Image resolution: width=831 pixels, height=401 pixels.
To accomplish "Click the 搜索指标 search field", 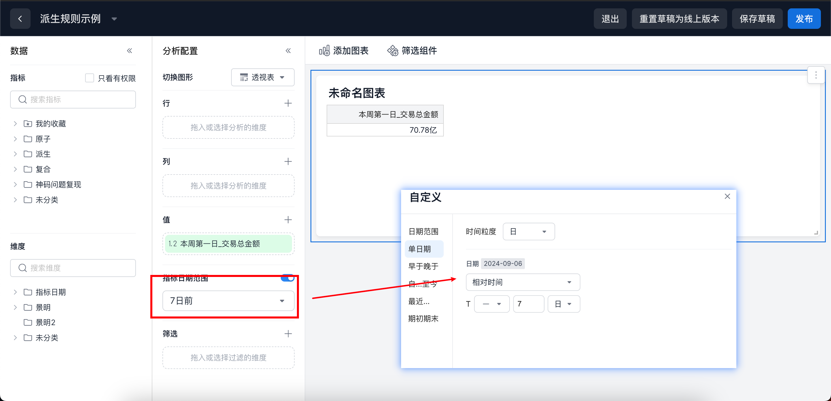I will [73, 99].
